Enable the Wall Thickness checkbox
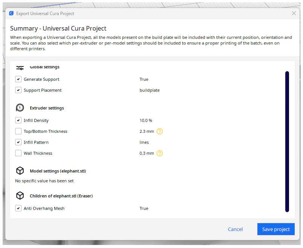The height and width of the screenshot is (248, 303). click(x=18, y=153)
